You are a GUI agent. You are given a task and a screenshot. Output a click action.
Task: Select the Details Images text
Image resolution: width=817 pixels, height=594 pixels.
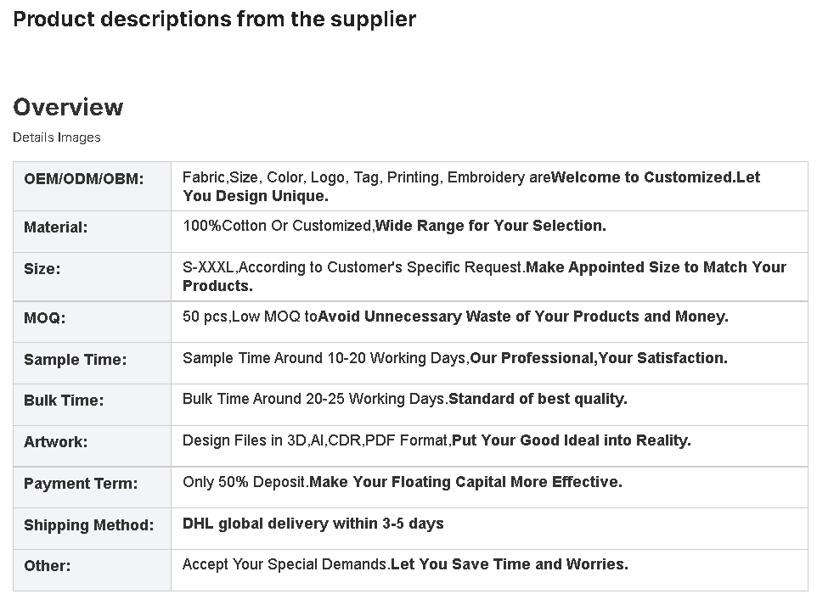pos(57,137)
